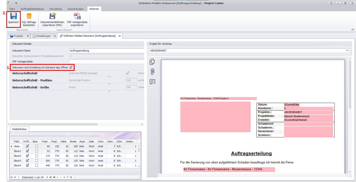
Task: Open the comments panel icon in preview
Action: point(152,82)
